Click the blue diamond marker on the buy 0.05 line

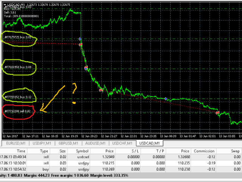[80, 39]
